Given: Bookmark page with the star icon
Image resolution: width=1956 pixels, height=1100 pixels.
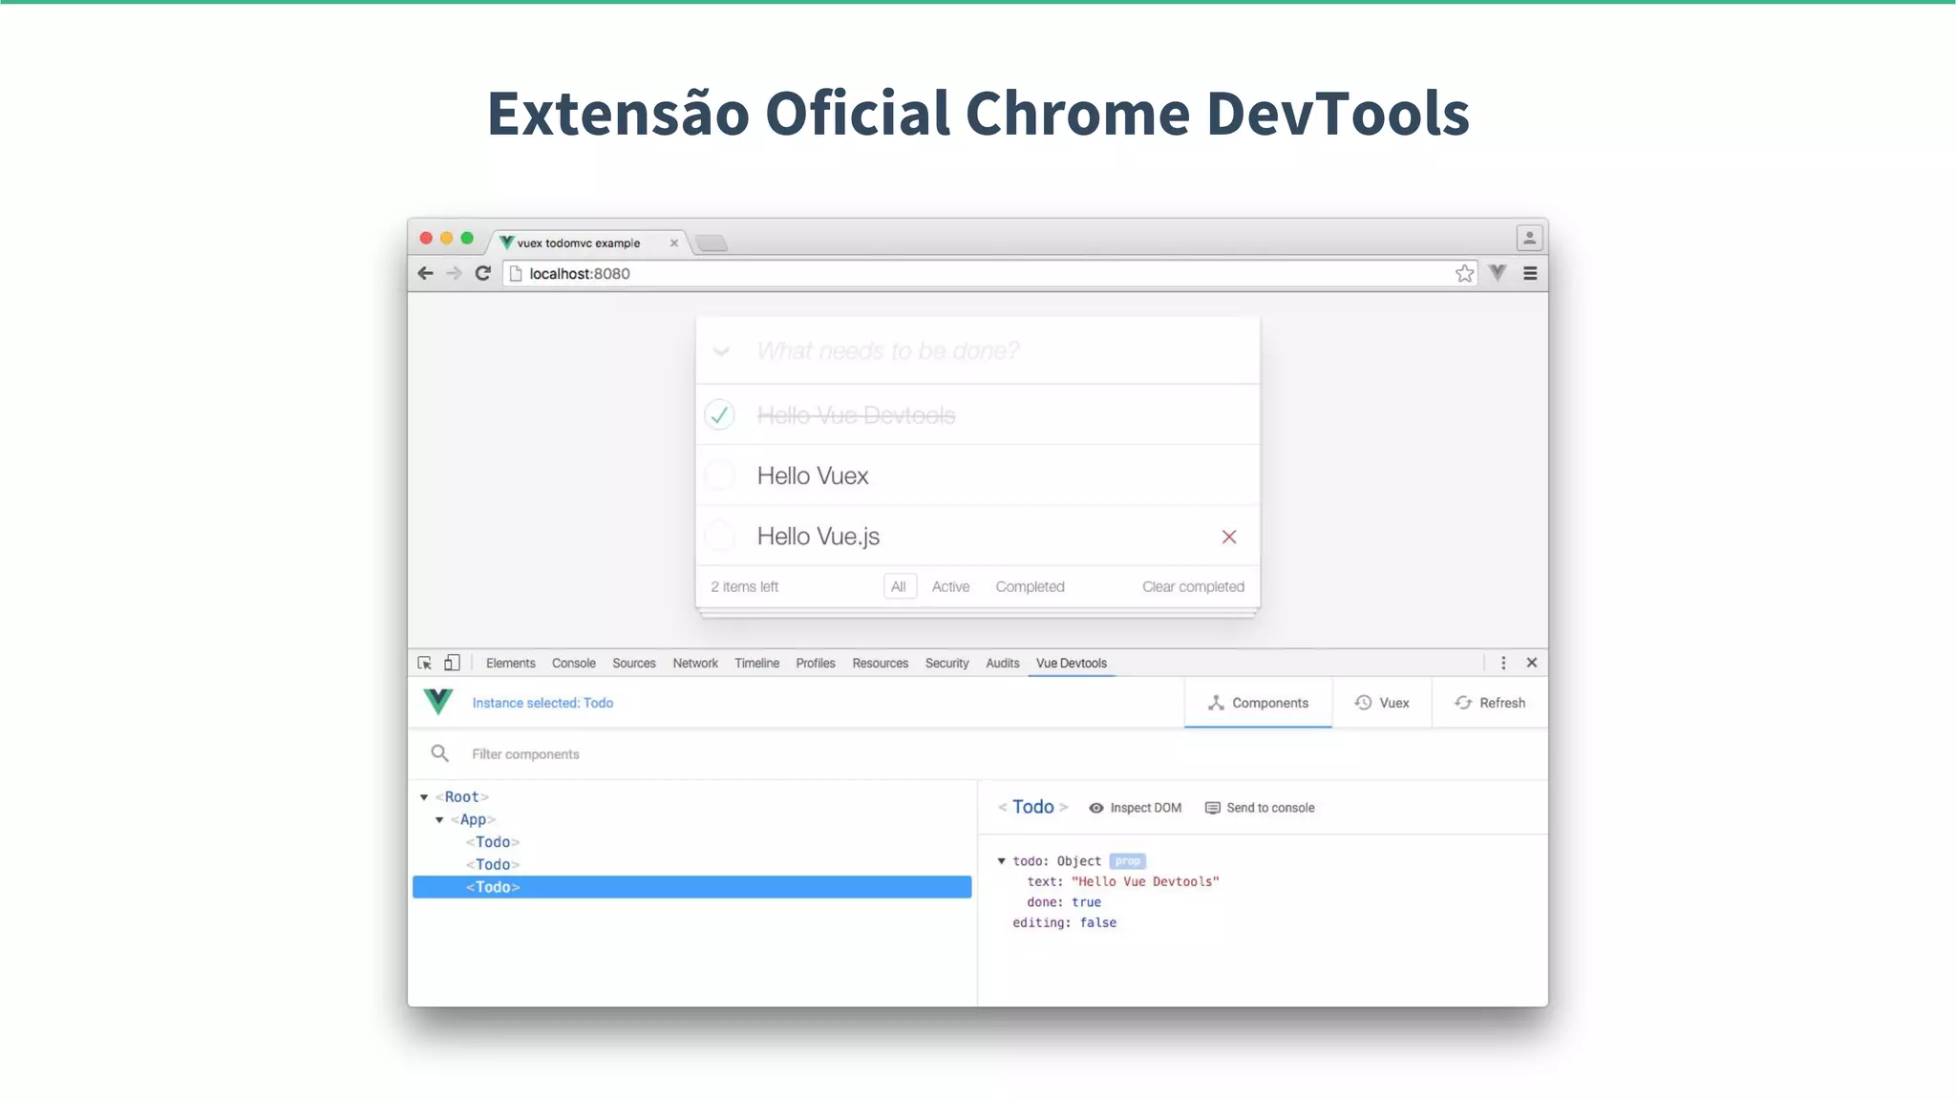Looking at the screenshot, I should (1464, 274).
